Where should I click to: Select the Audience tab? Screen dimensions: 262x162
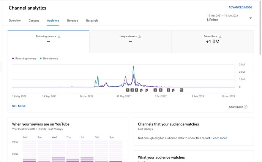53,21
